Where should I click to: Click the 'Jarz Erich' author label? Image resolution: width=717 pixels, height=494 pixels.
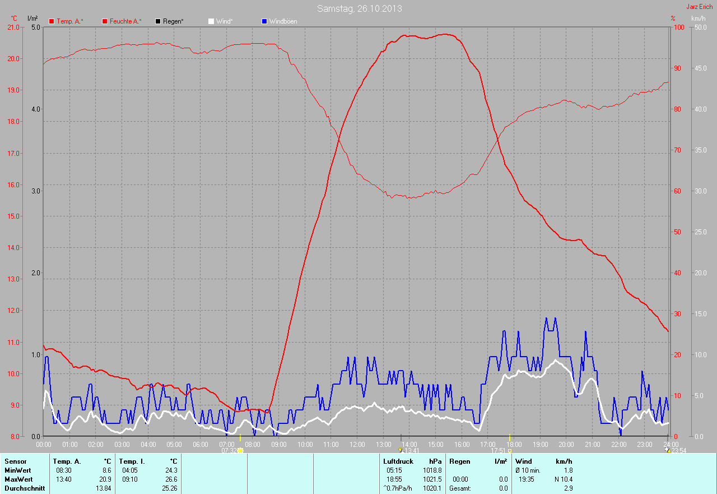(700, 7)
